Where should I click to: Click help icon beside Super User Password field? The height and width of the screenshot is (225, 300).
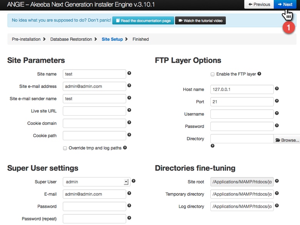point(129,205)
